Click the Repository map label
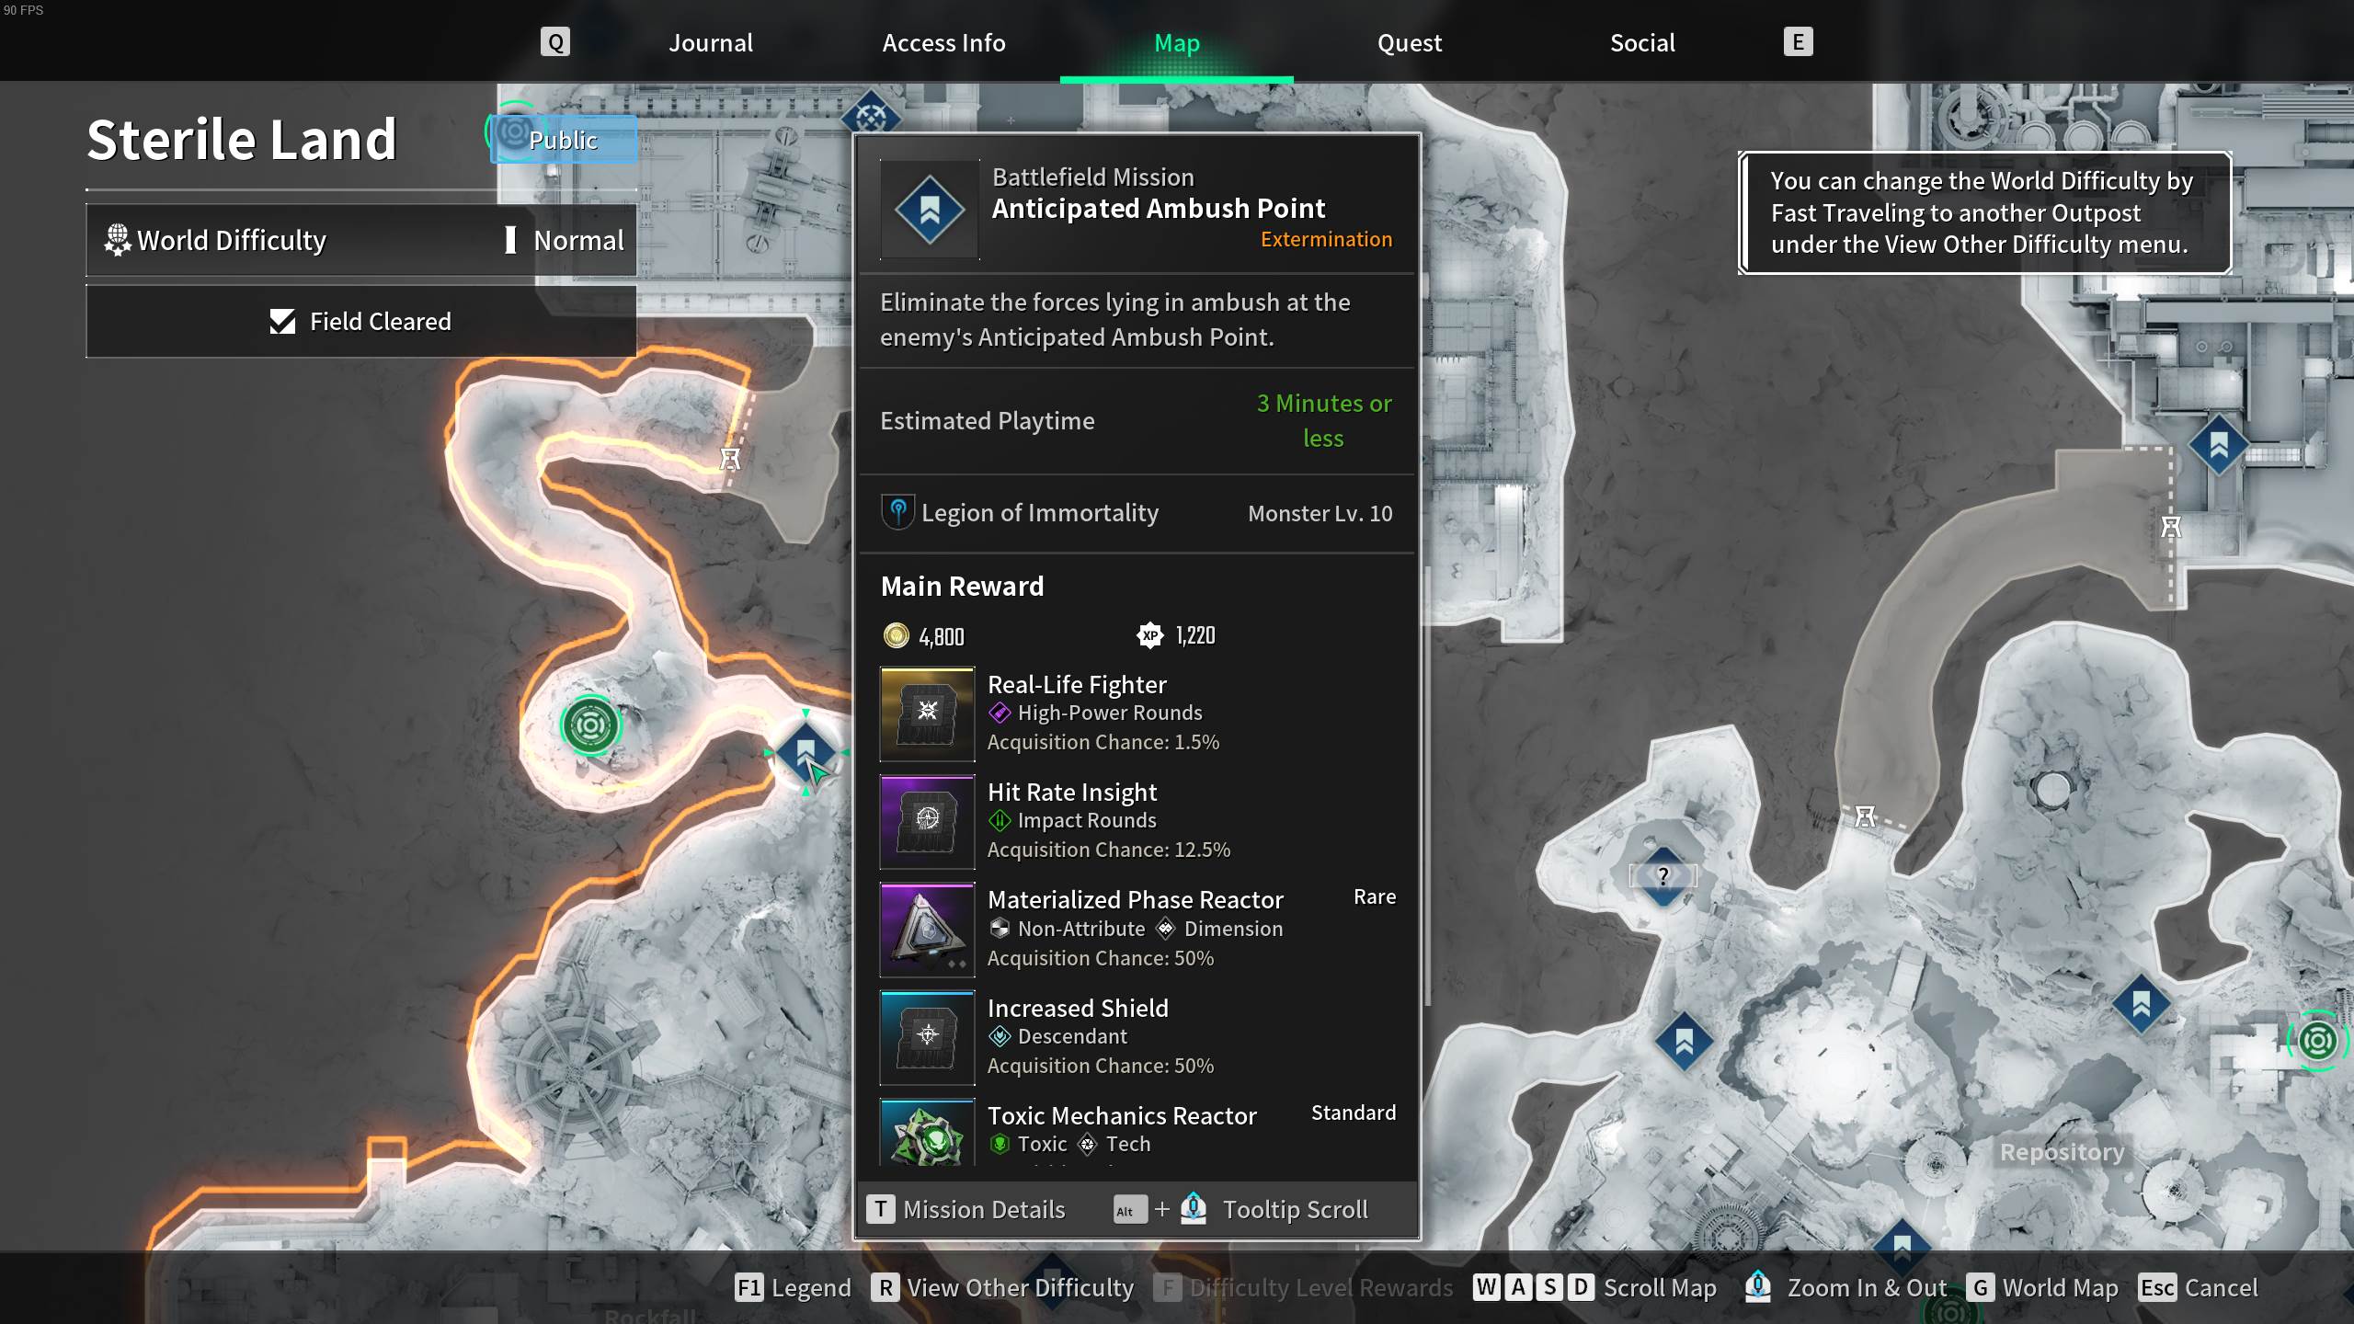 coord(2062,1152)
